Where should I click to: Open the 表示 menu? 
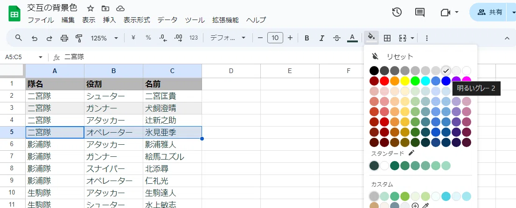(89, 20)
